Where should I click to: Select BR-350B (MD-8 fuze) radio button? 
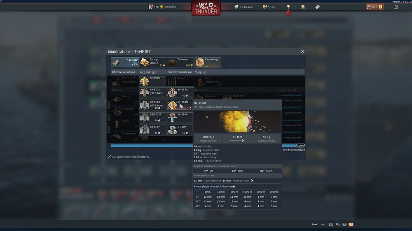163,108
